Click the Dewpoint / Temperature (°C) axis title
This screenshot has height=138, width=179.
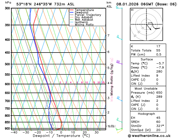coord(61,136)
